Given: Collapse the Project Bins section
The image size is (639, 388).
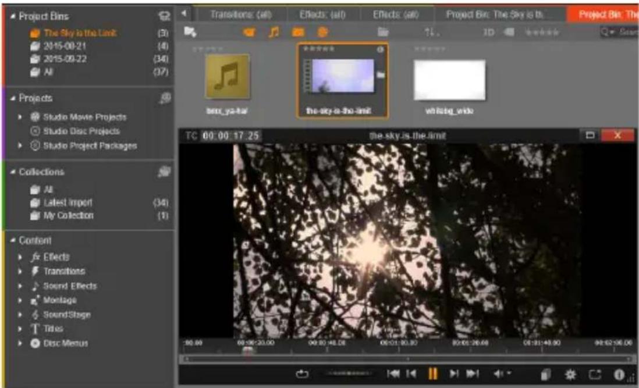Looking at the screenshot, I should pyautogui.click(x=13, y=16).
